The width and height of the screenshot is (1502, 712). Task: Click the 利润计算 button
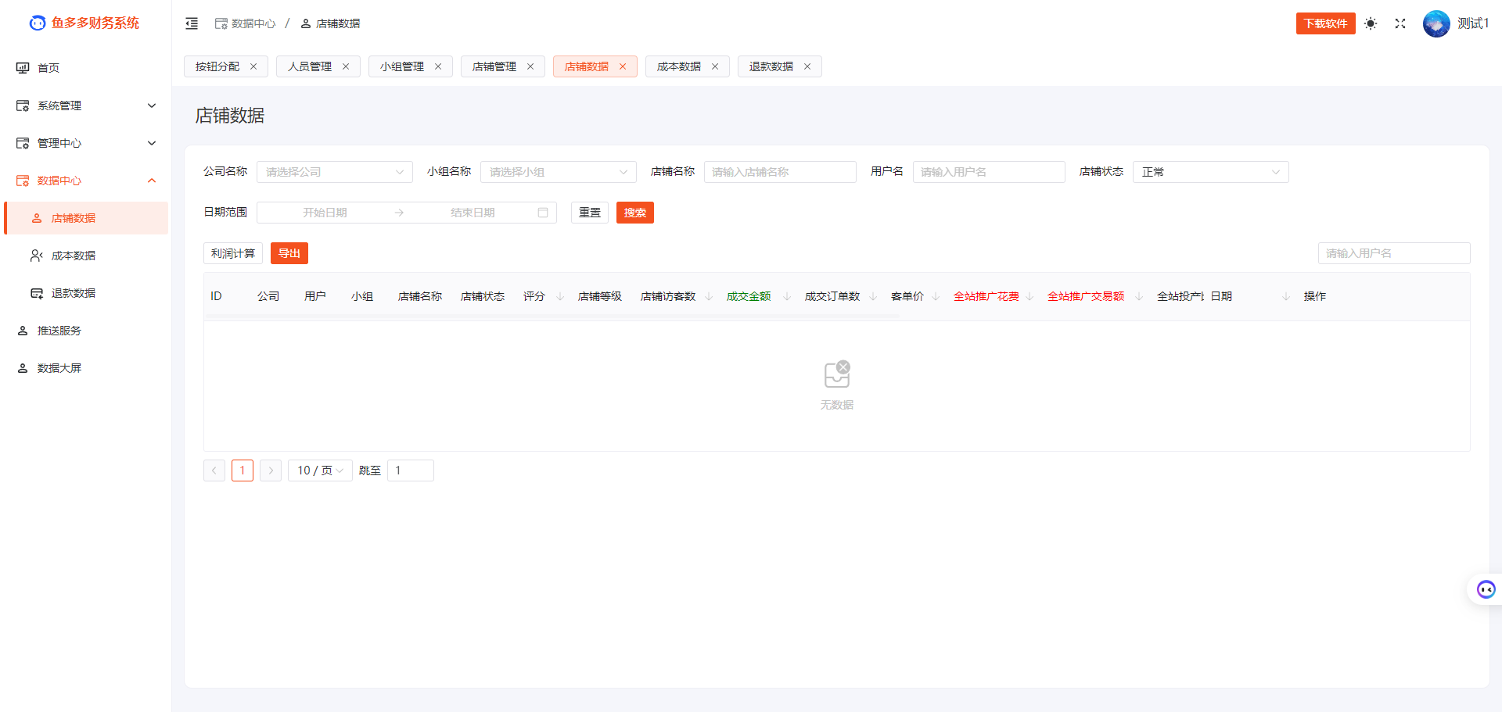232,252
